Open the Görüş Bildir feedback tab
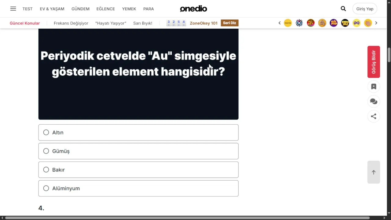The image size is (391, 220). (x=374, y=62)
